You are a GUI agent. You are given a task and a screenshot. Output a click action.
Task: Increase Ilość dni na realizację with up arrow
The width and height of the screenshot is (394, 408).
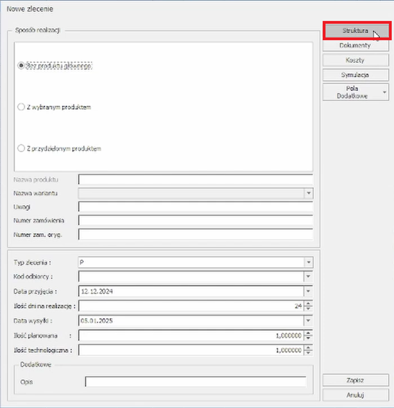[x=309, y=303]
